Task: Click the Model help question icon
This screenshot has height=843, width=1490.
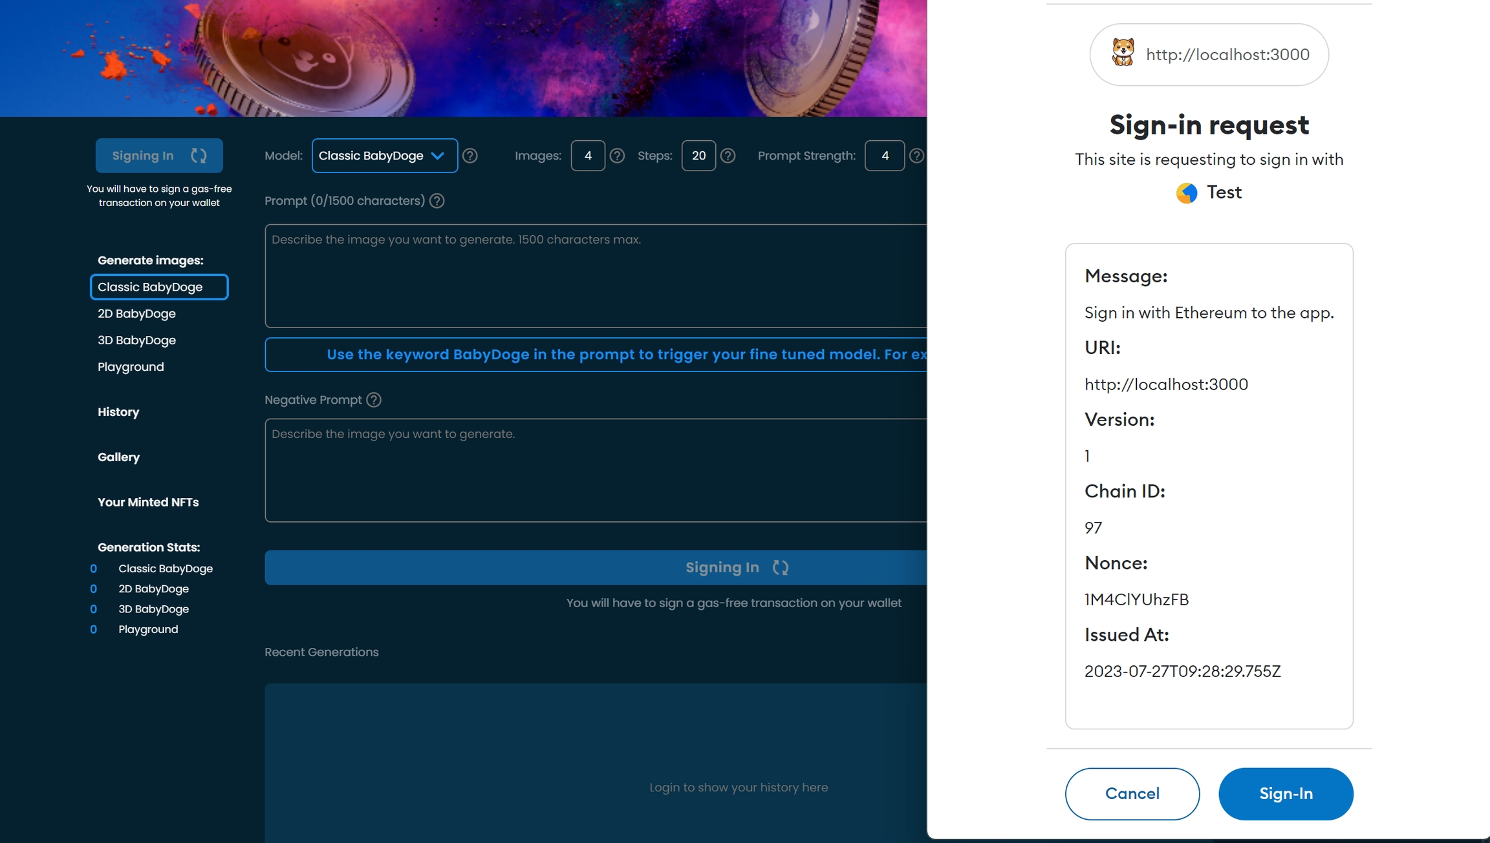Action: click(x=470, y=156)
